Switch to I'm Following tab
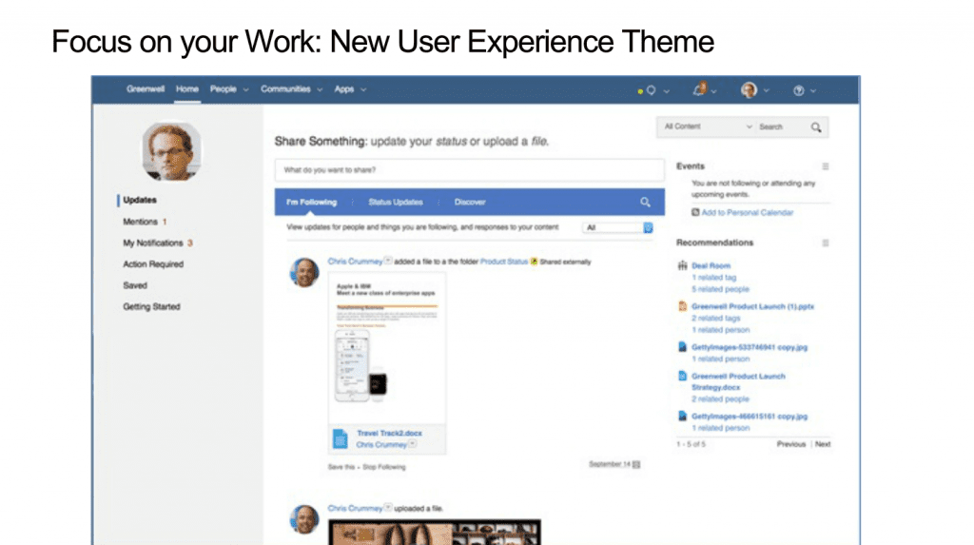This screenshot has width=974, height=545. click(x=311, y=202)
